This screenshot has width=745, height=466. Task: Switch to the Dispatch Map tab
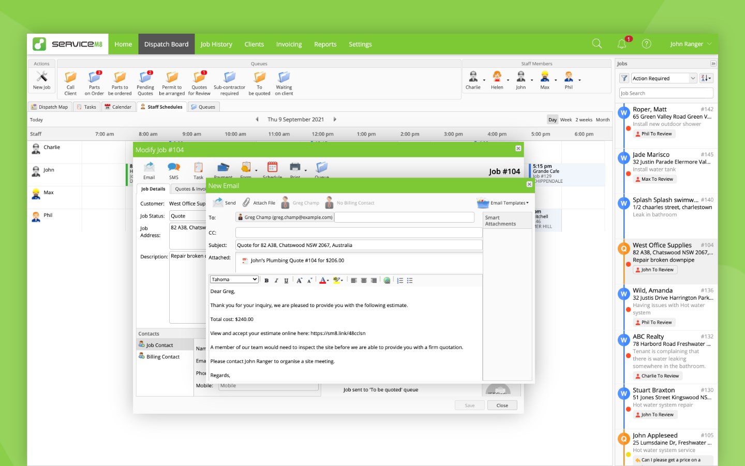tap(50, 107)
